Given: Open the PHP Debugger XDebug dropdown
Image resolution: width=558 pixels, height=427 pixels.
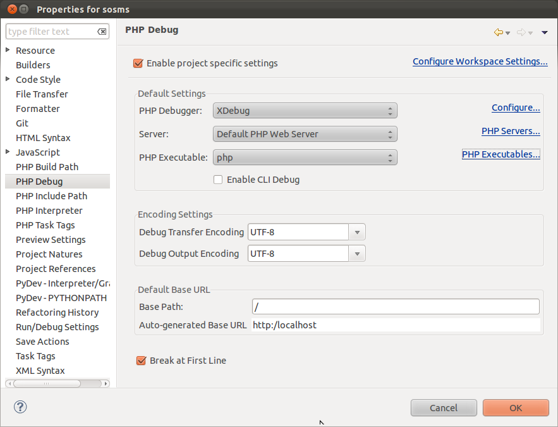Looking at the screenshot, I should click(305, 111).
